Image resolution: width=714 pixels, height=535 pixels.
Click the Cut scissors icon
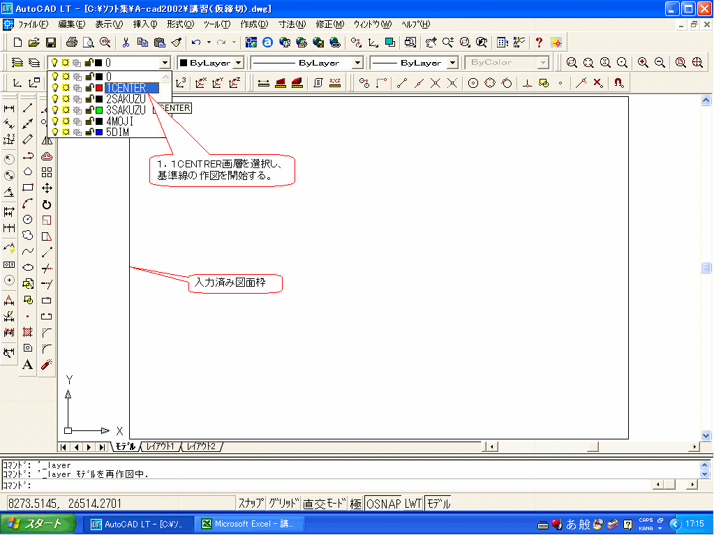pos(126,43)
